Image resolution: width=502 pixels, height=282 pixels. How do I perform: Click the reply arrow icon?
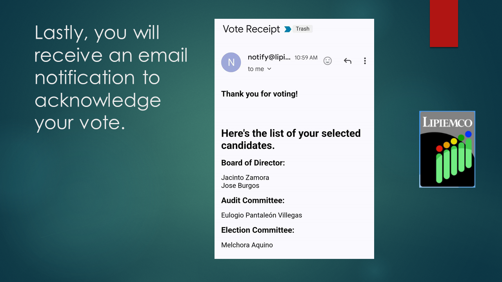tap(347, 61)
